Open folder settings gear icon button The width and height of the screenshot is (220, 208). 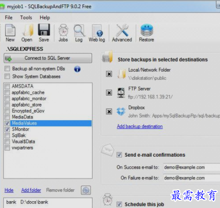(86, 190)
